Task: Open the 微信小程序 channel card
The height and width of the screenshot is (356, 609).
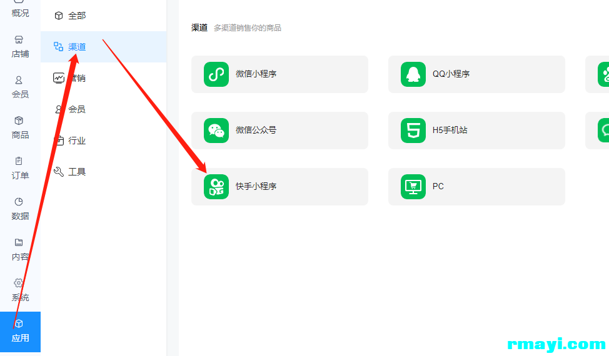Action: (279, 74)
